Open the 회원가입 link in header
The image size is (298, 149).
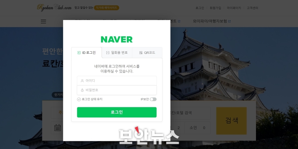(x=215, y=8)
